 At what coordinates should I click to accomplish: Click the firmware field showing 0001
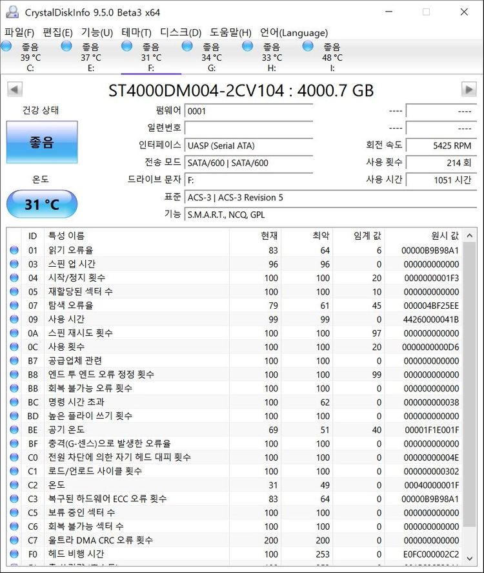coord(249,111)
